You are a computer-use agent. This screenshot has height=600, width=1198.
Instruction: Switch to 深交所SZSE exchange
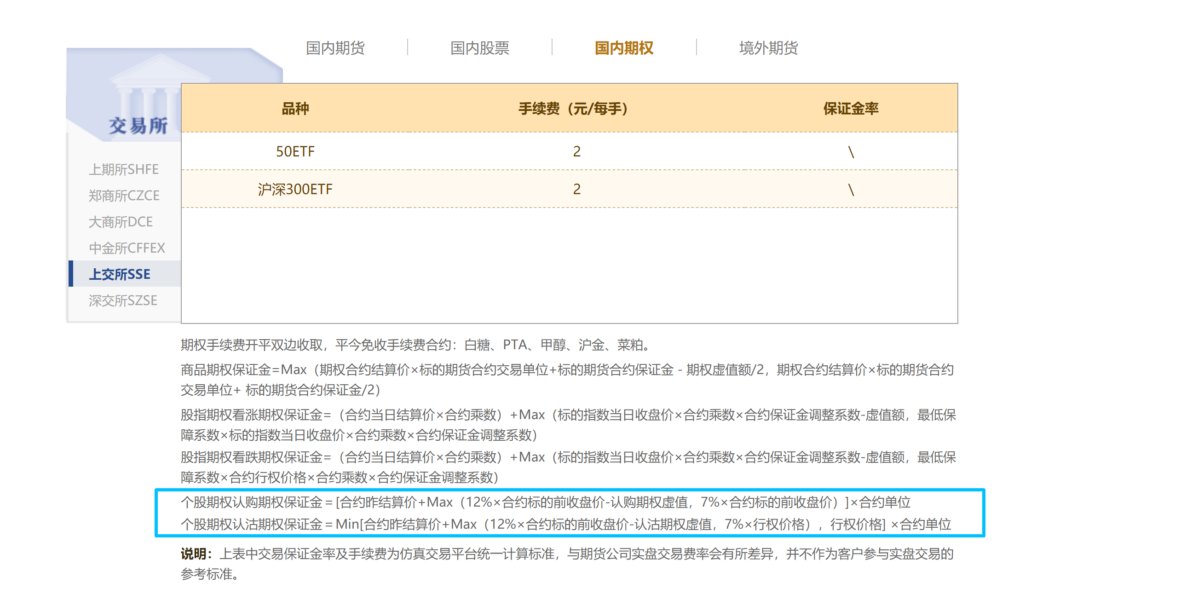[x=123, y=300]
